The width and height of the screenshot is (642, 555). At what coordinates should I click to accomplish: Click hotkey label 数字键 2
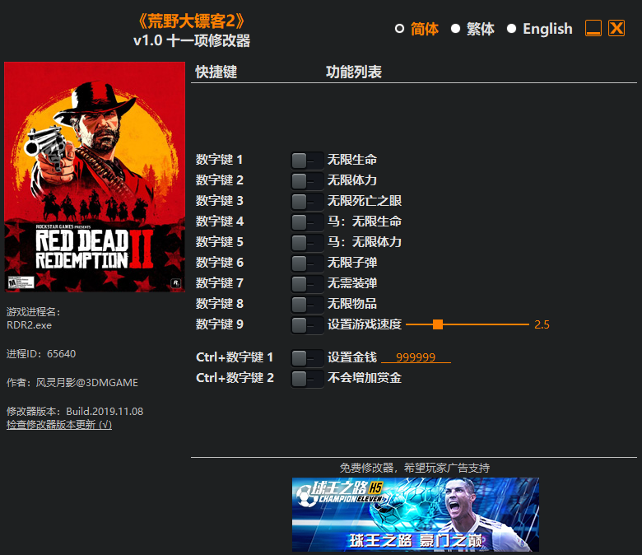pyautogui.click(x=220, y=180)
